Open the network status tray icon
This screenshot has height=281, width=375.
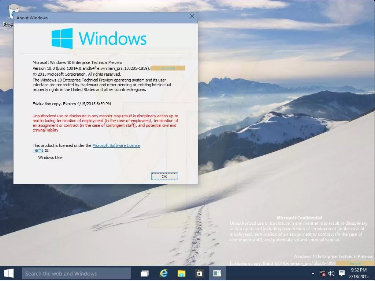point(322,273)
